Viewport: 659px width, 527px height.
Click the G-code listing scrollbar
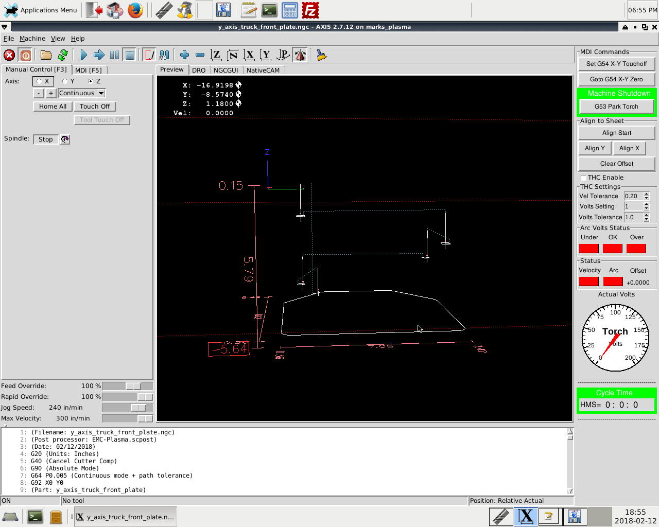pos(570,461)
